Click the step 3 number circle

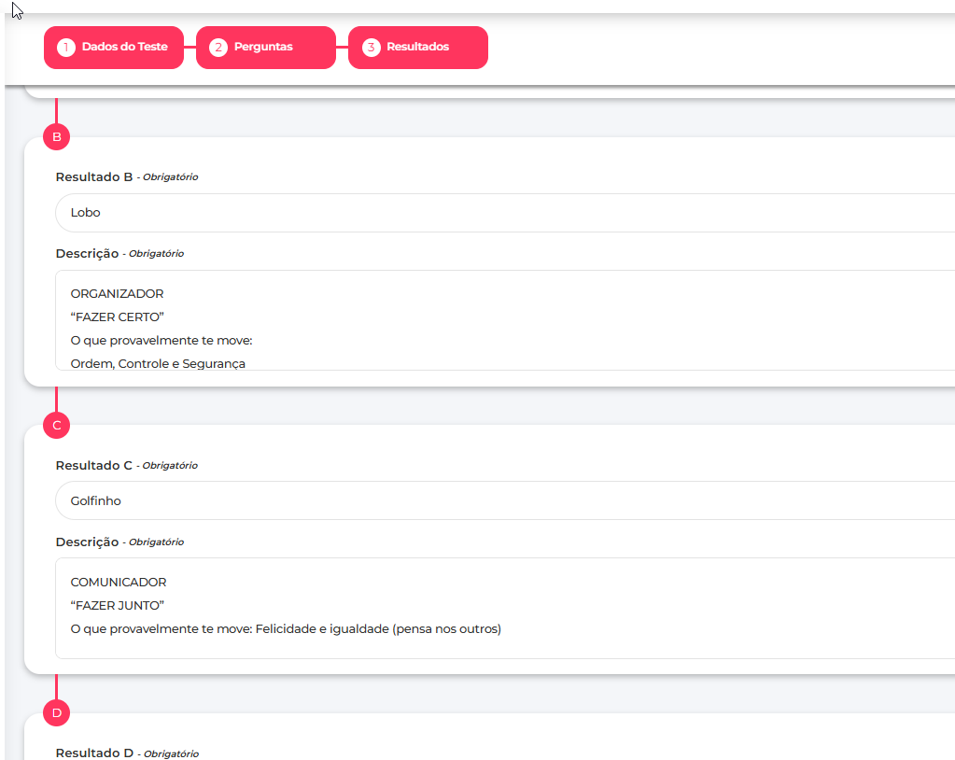tap(372, 47)
